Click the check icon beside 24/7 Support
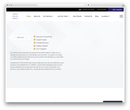The width and height of the screenshot is (130, 110). pos(35,49)
